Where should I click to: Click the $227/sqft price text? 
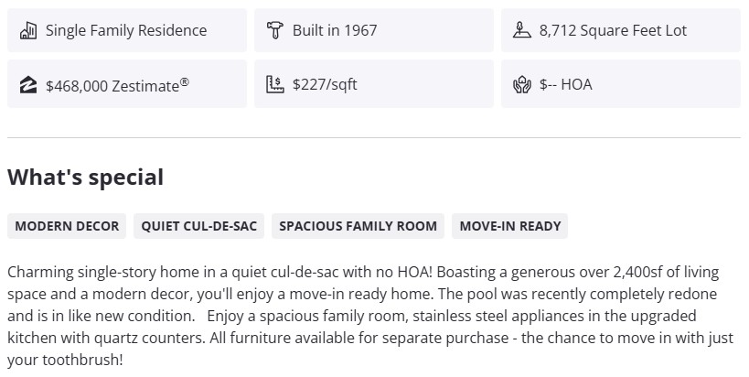pyautogui.click(x=325, y=85)
